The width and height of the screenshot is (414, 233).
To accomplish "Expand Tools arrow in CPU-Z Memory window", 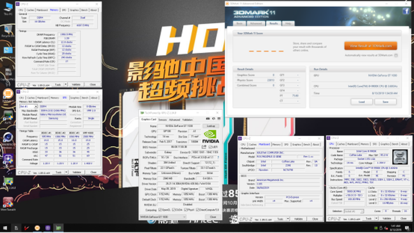I will point(66,84).
